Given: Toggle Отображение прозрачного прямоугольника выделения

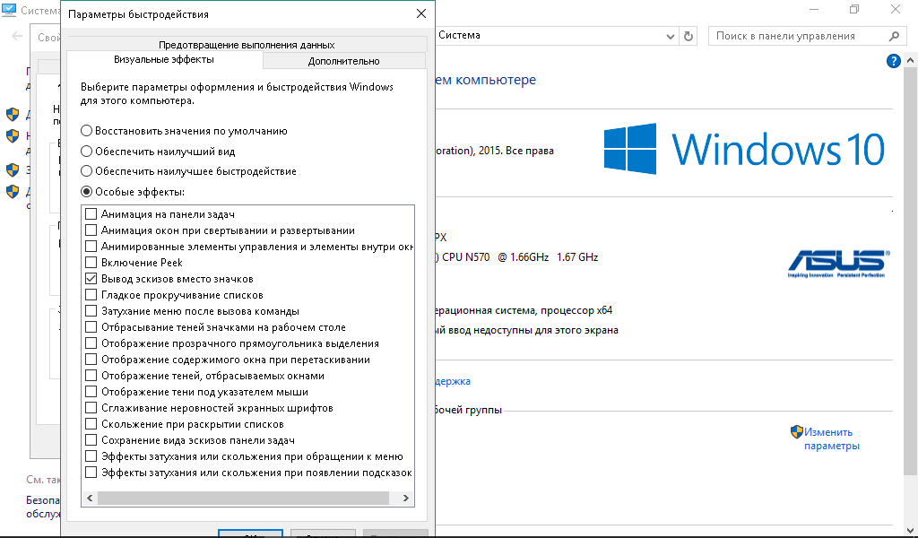Looking at the screenshot, I should pyautogui.click(x=91, y=343).
